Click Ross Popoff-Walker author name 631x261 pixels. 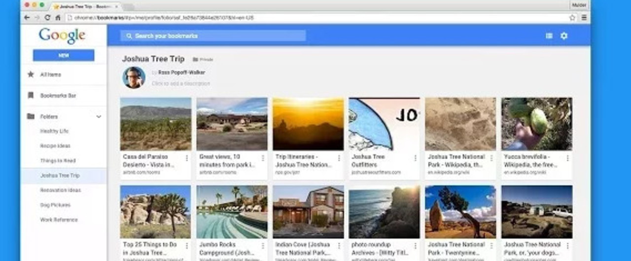pos(181,72)
